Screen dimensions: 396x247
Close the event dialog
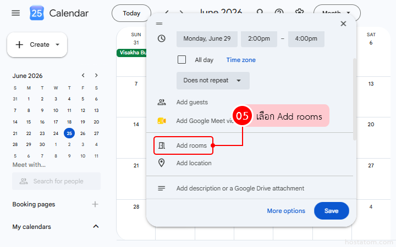(343, 24)
